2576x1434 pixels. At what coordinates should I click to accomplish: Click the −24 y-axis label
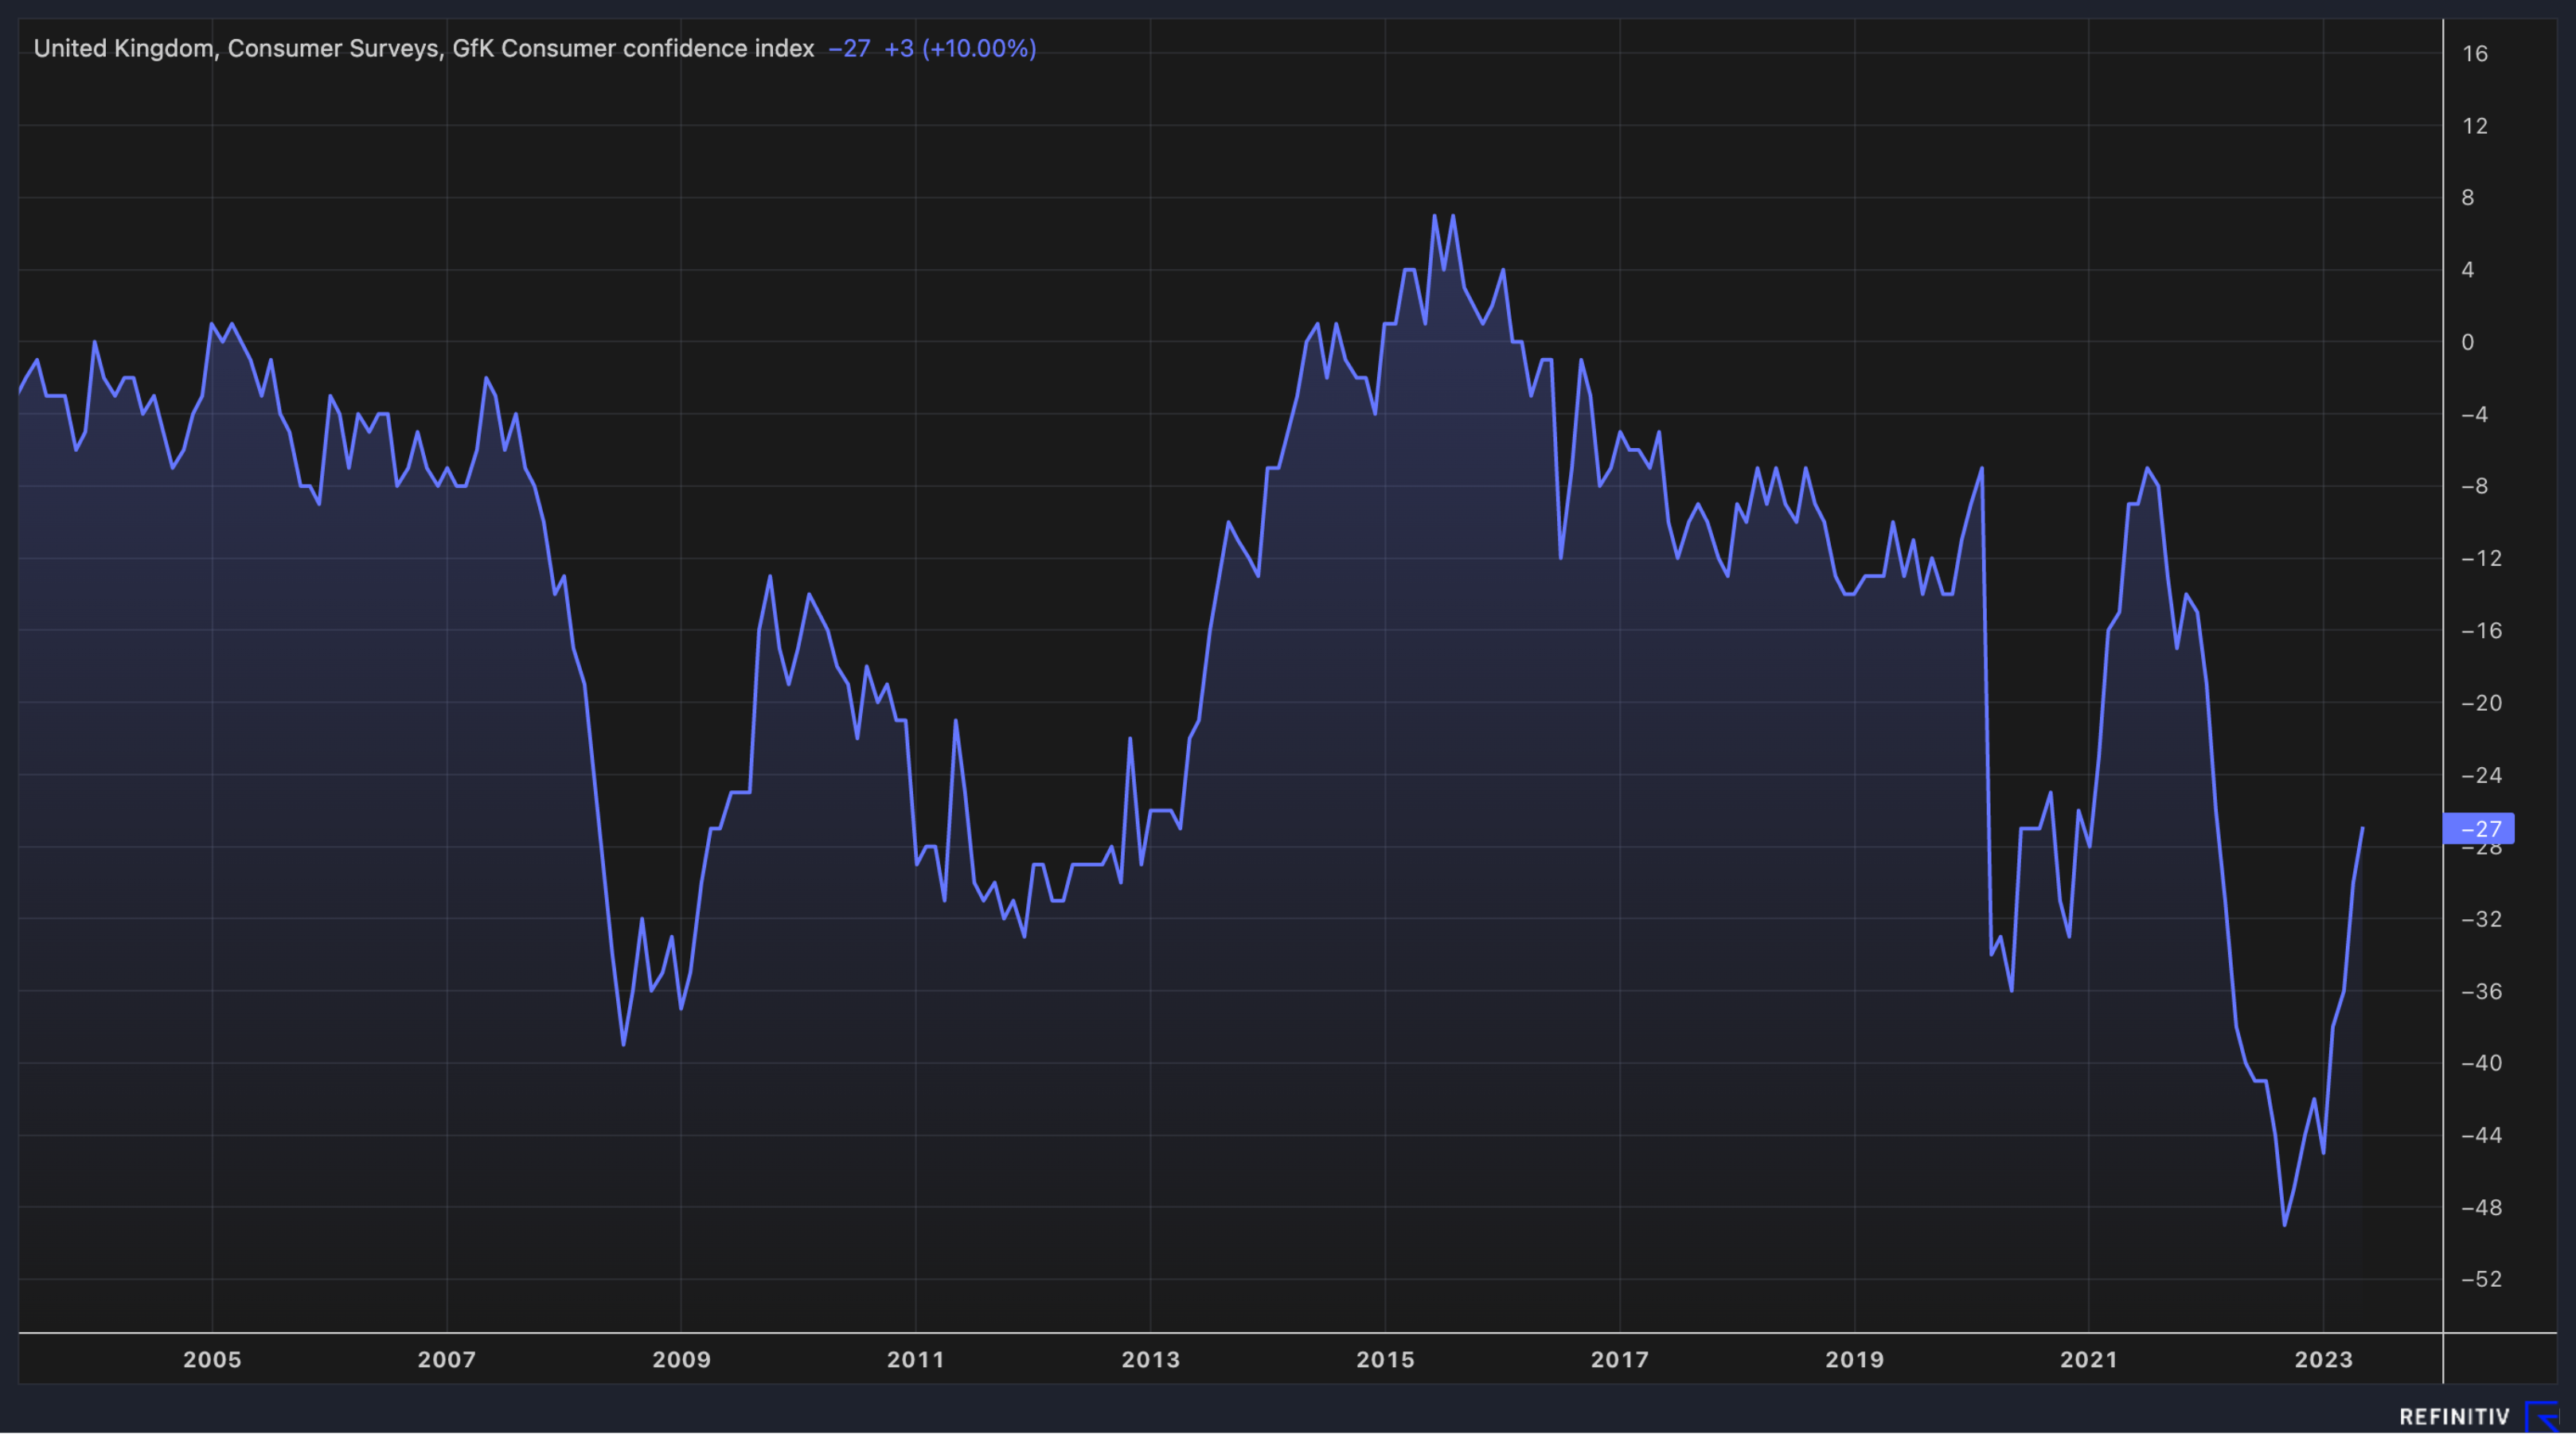tap(2481, 775)
